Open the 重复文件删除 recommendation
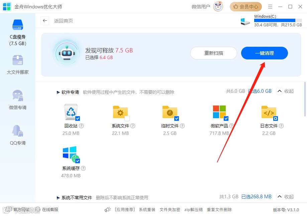The height and width of the screenshot is (216, 307). 219,210
